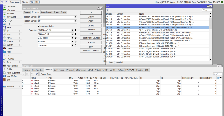The height and width of the screenshot is (116, 224).
Task: Open the PPP menu
Action: (x=8, y=24)
